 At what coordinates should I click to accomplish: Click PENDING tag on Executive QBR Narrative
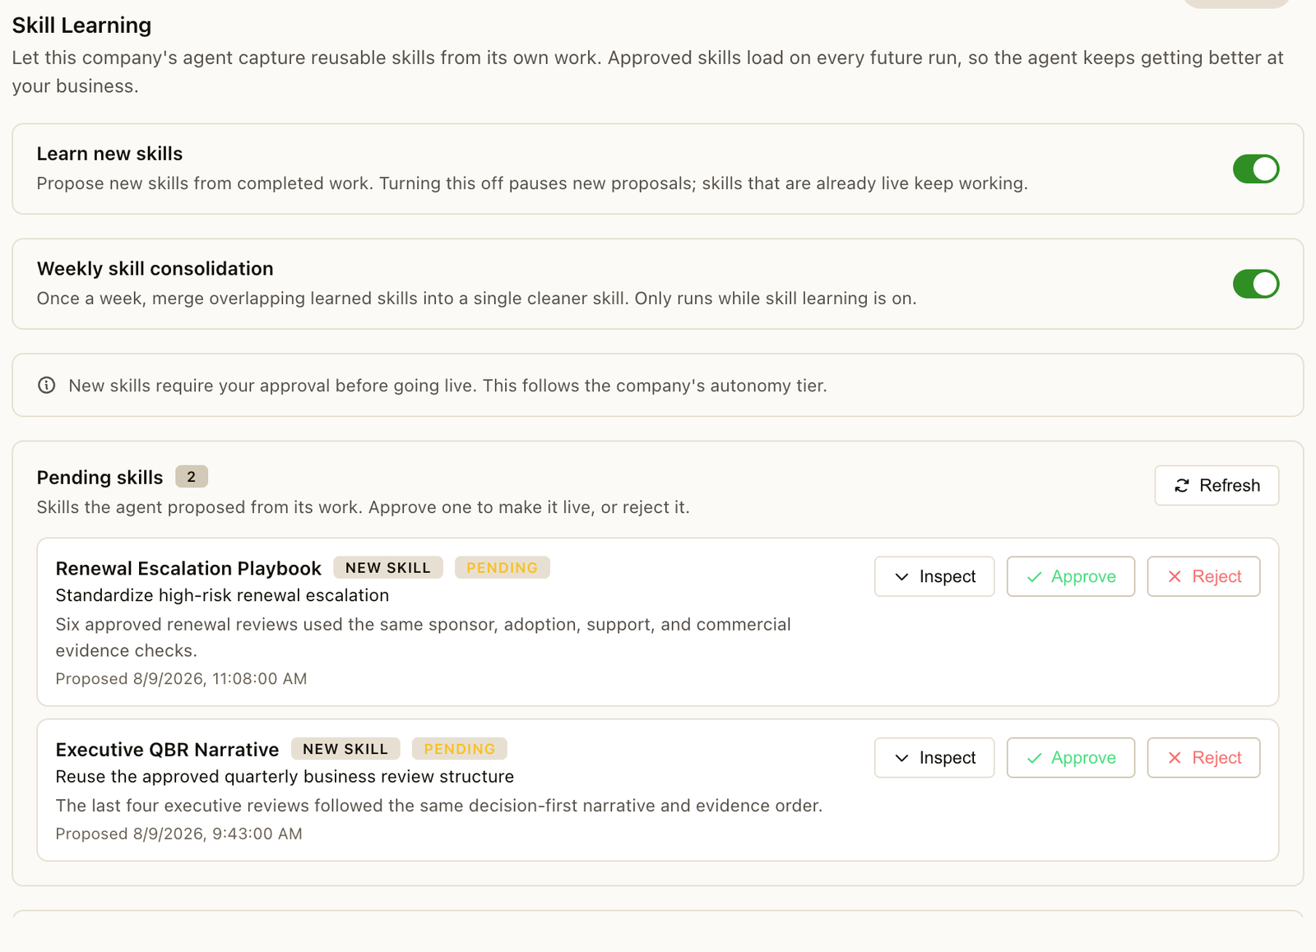tap(460, 749)
